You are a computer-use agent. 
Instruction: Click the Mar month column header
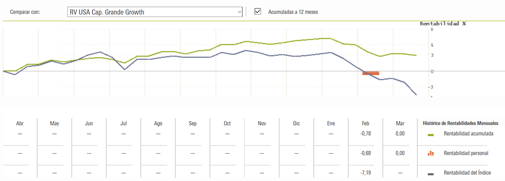coord(400,124)
